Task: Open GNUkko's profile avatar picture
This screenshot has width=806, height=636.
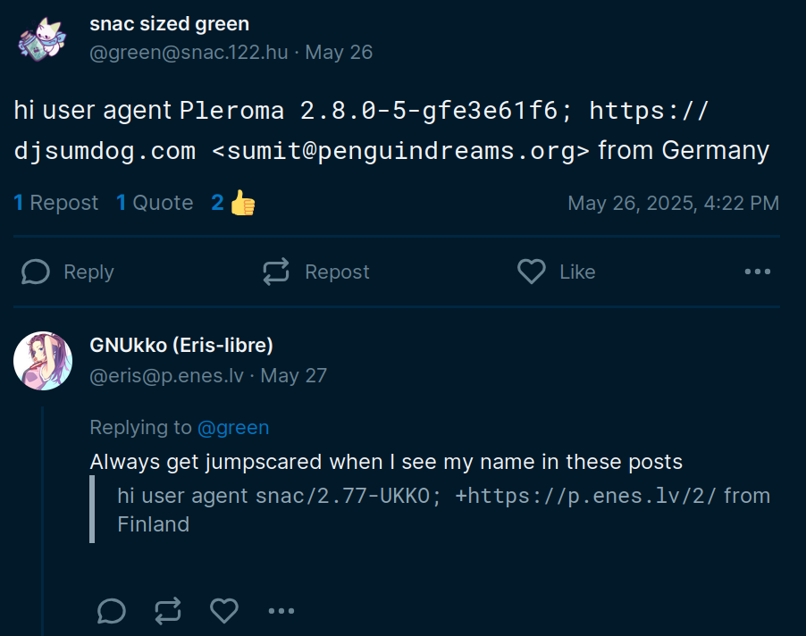Action: click(x=43, y=361)
